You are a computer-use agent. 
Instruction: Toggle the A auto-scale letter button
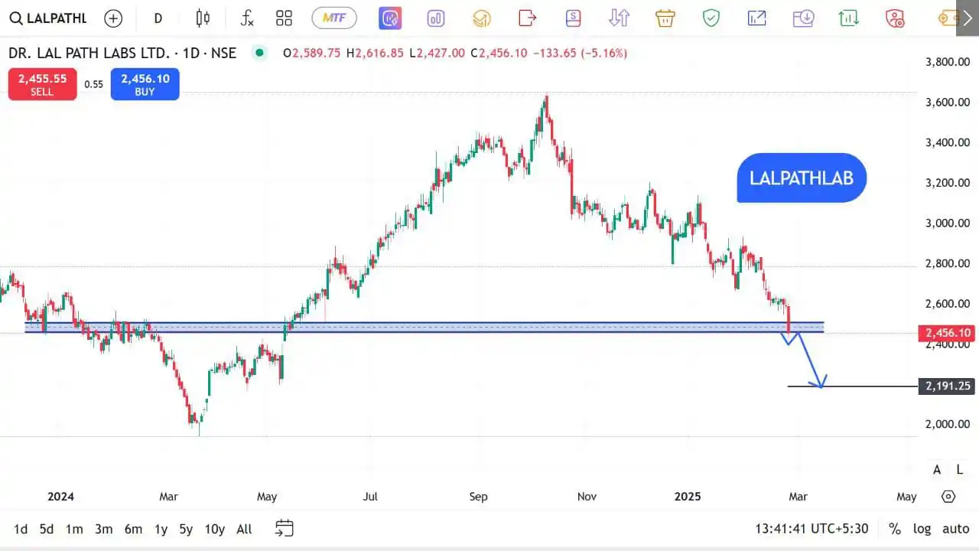tap(937, 470)
